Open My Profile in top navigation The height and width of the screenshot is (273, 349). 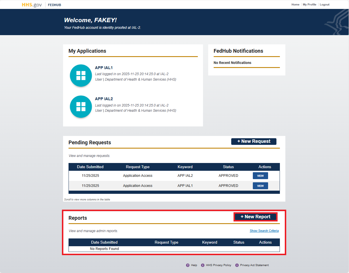point(310,5)
